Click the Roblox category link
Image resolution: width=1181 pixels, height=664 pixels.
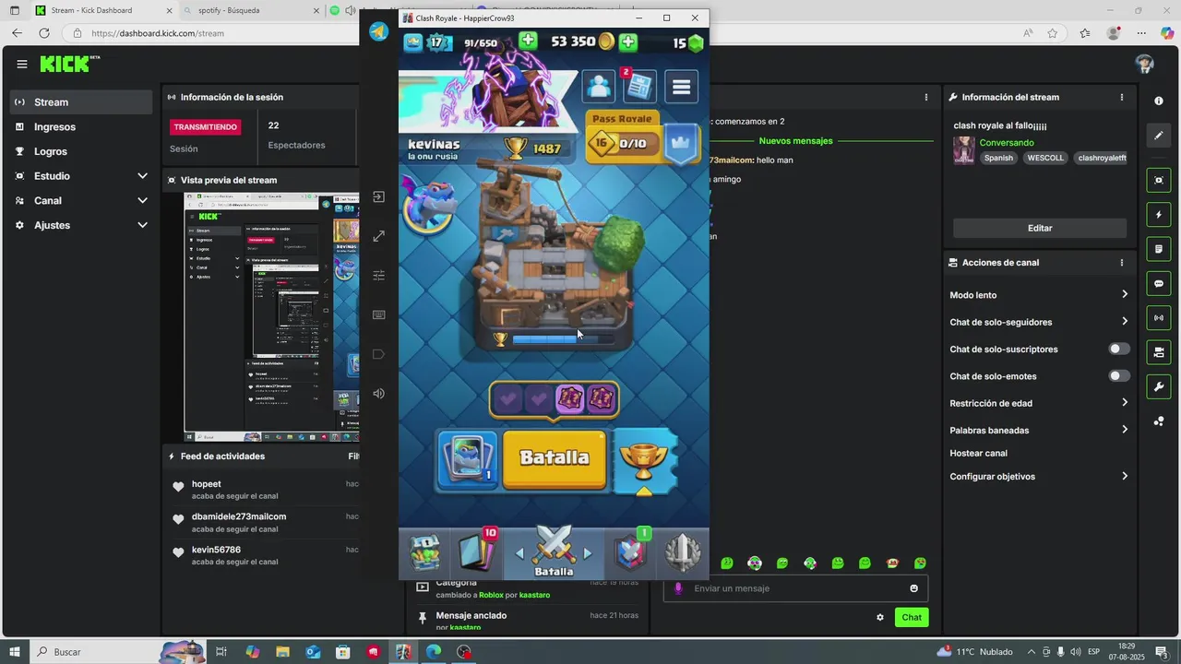point(491,596)
